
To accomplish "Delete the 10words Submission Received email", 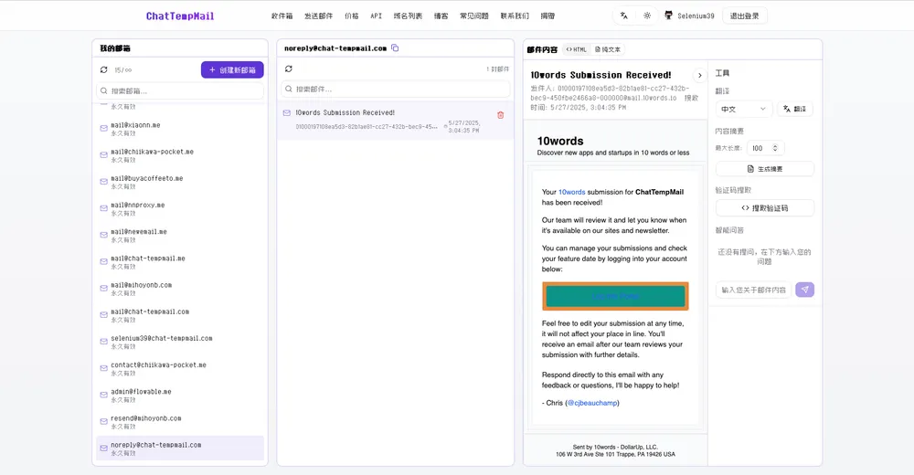I will tap(500, 115).
